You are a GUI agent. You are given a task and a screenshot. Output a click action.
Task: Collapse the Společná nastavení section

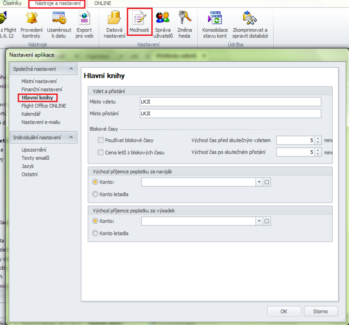click(x=70, y=69)
